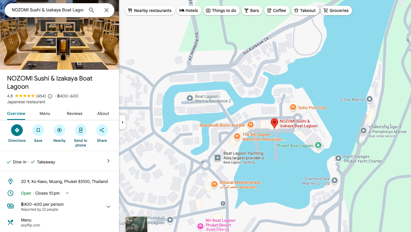Expand opening hours dropdown arrow
Viewport: 411px width, 232px height.
67,193
